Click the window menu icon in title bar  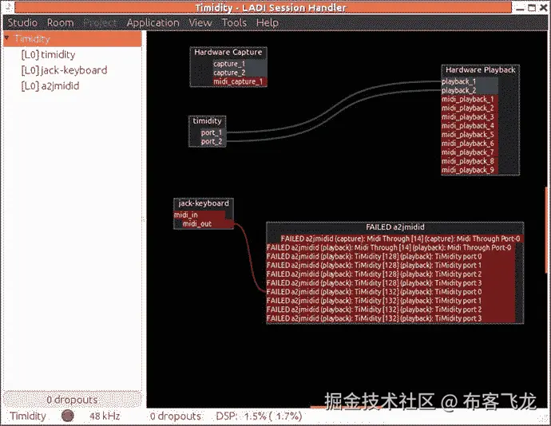(x=8, y=7)
